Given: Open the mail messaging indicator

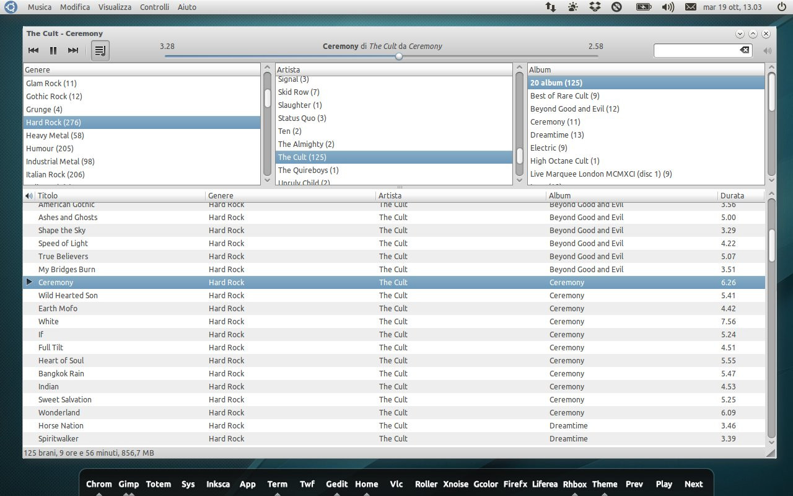Looking at the screenshot, I should [691, 7].
